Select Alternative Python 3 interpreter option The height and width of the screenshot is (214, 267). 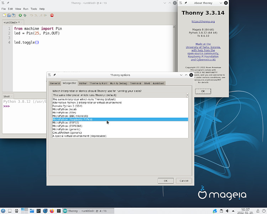click(120, 103)
